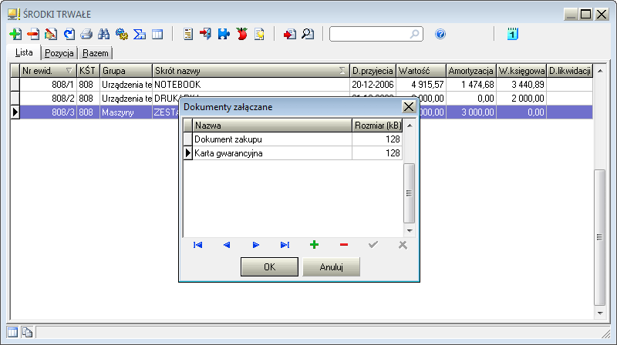Click the red minus delete record toolbar icon

32,34
